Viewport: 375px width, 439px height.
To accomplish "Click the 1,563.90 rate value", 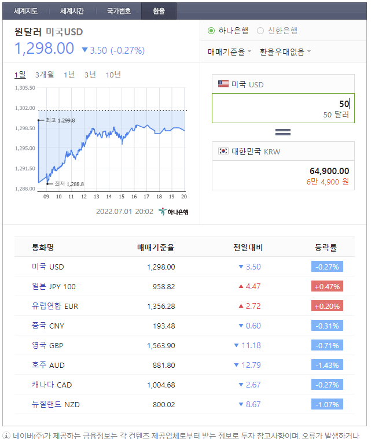I will coord(161,345).
